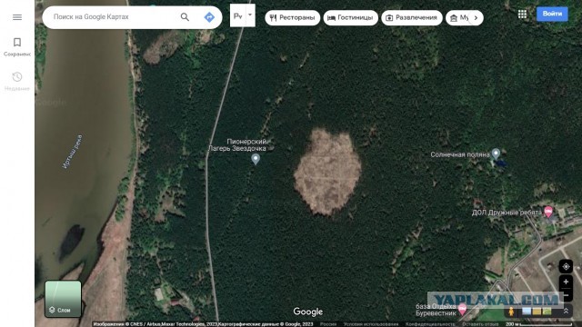
Task: Open directions with the blue arrow icon
Action: 209,17
